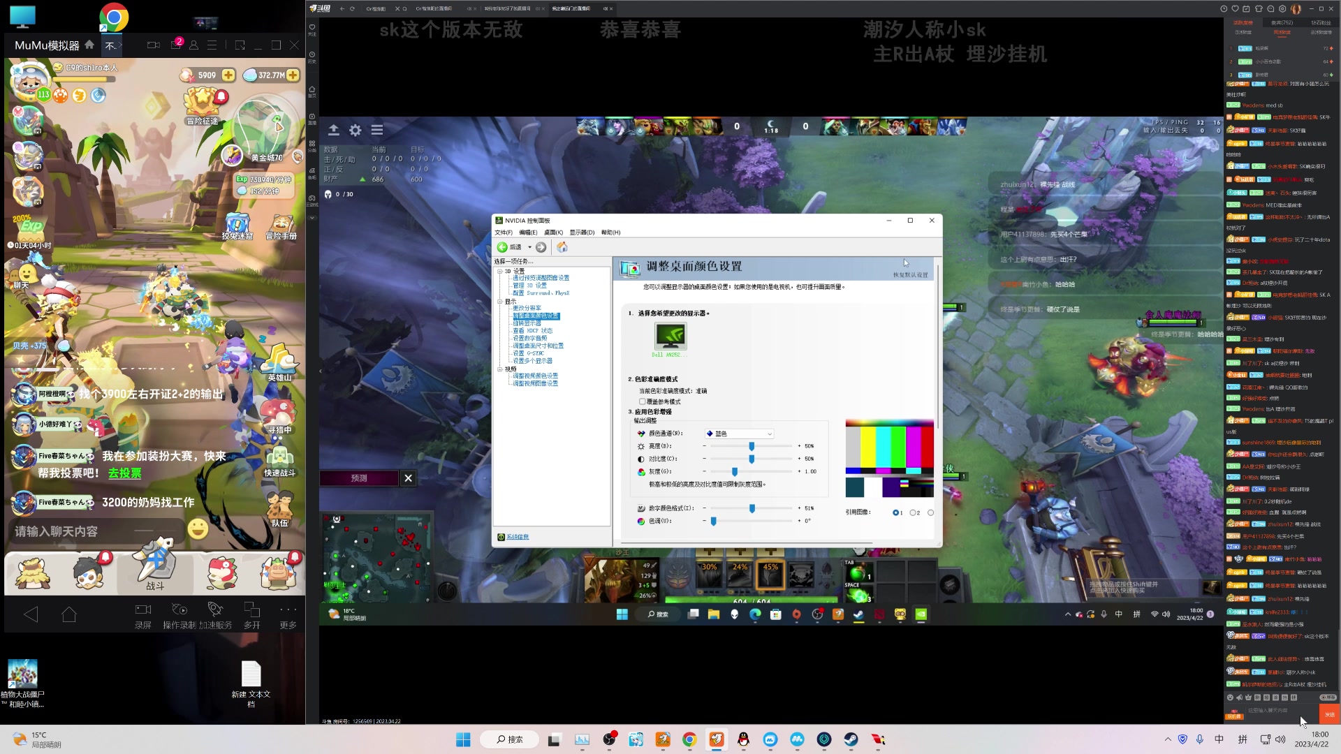
Task: Open the Dota hamburger menu icon
Action: tap(377, 130)
